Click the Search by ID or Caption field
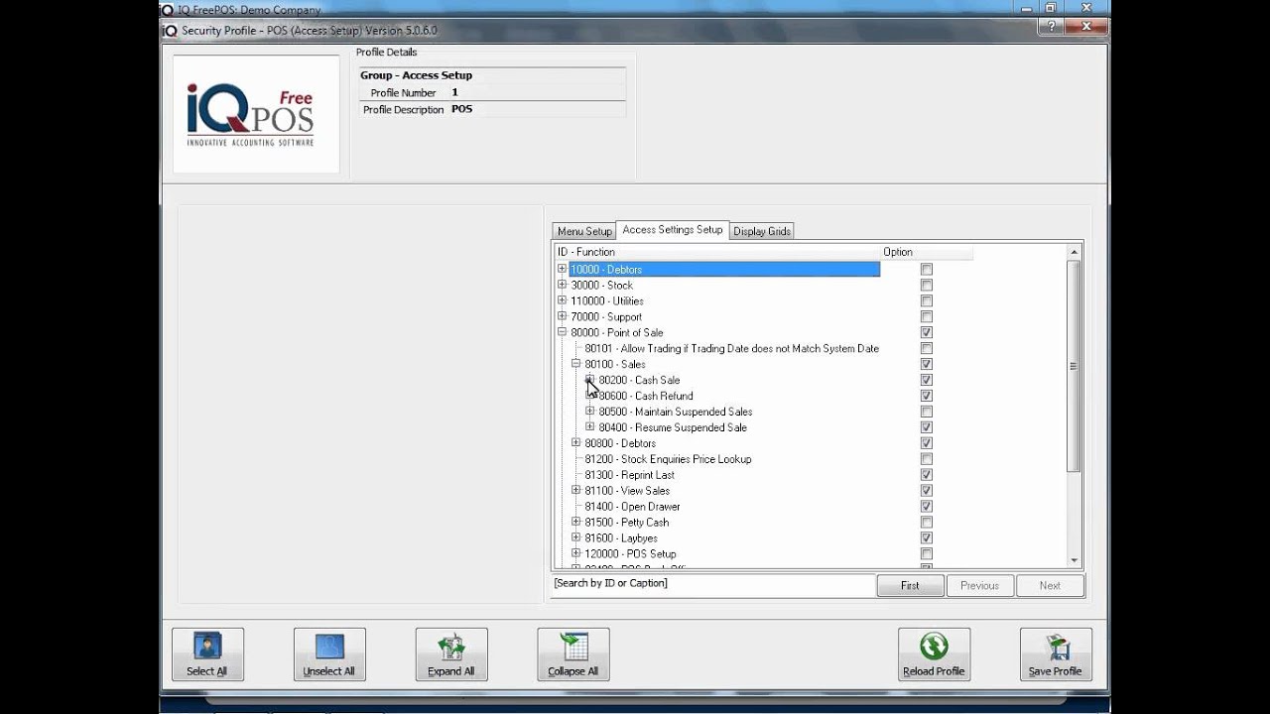Viewport: 1270px width, 714px height. click(712, 584)
